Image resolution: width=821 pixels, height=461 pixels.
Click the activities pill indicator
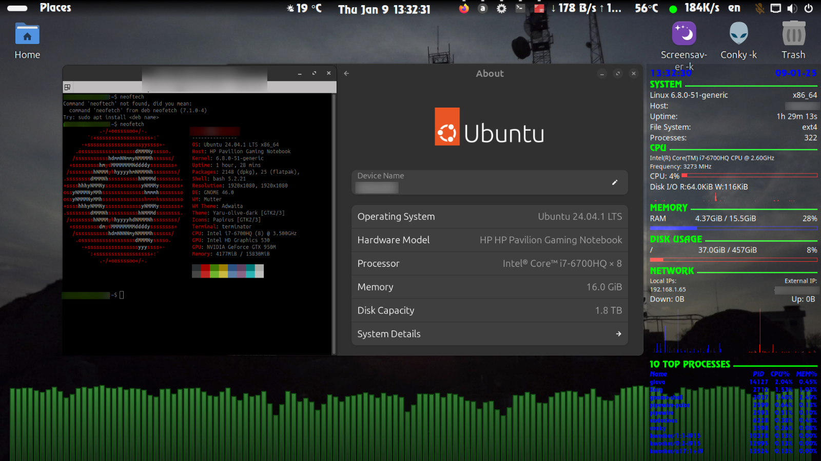(x=17, y=8)
